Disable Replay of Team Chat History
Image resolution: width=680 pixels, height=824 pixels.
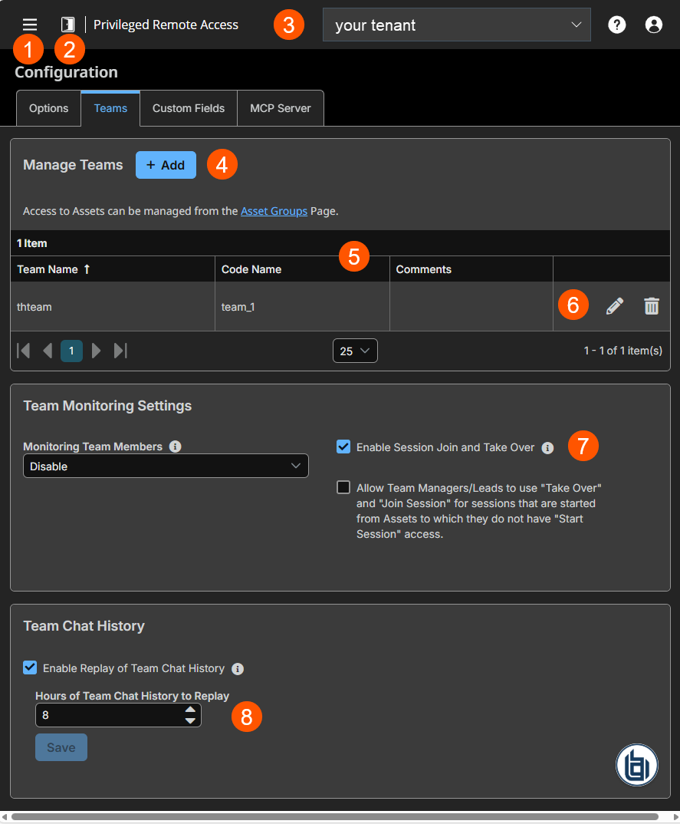pyautogui.click(x=29, y=667)
